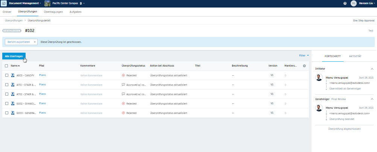Viewport: 377px width, 152px height.
Task: Tick the checkbox for A603 - CANOPY
Action: 7,75
